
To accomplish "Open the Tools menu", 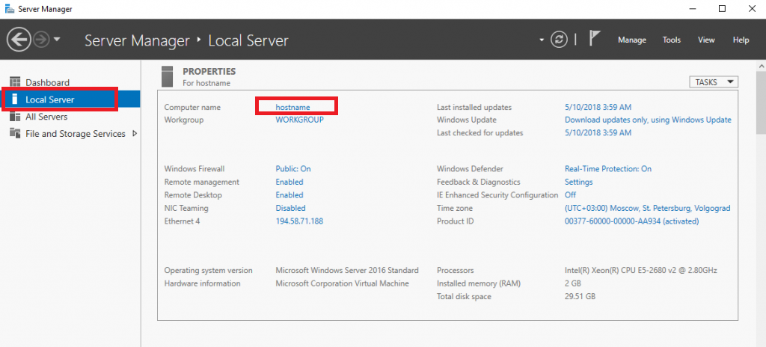I will click(x=672, y=40).
